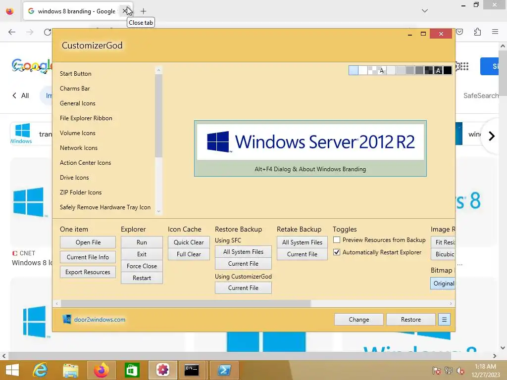Click the Restore button
This screenshot has height=380, width=507.
(x=411, y=320)
